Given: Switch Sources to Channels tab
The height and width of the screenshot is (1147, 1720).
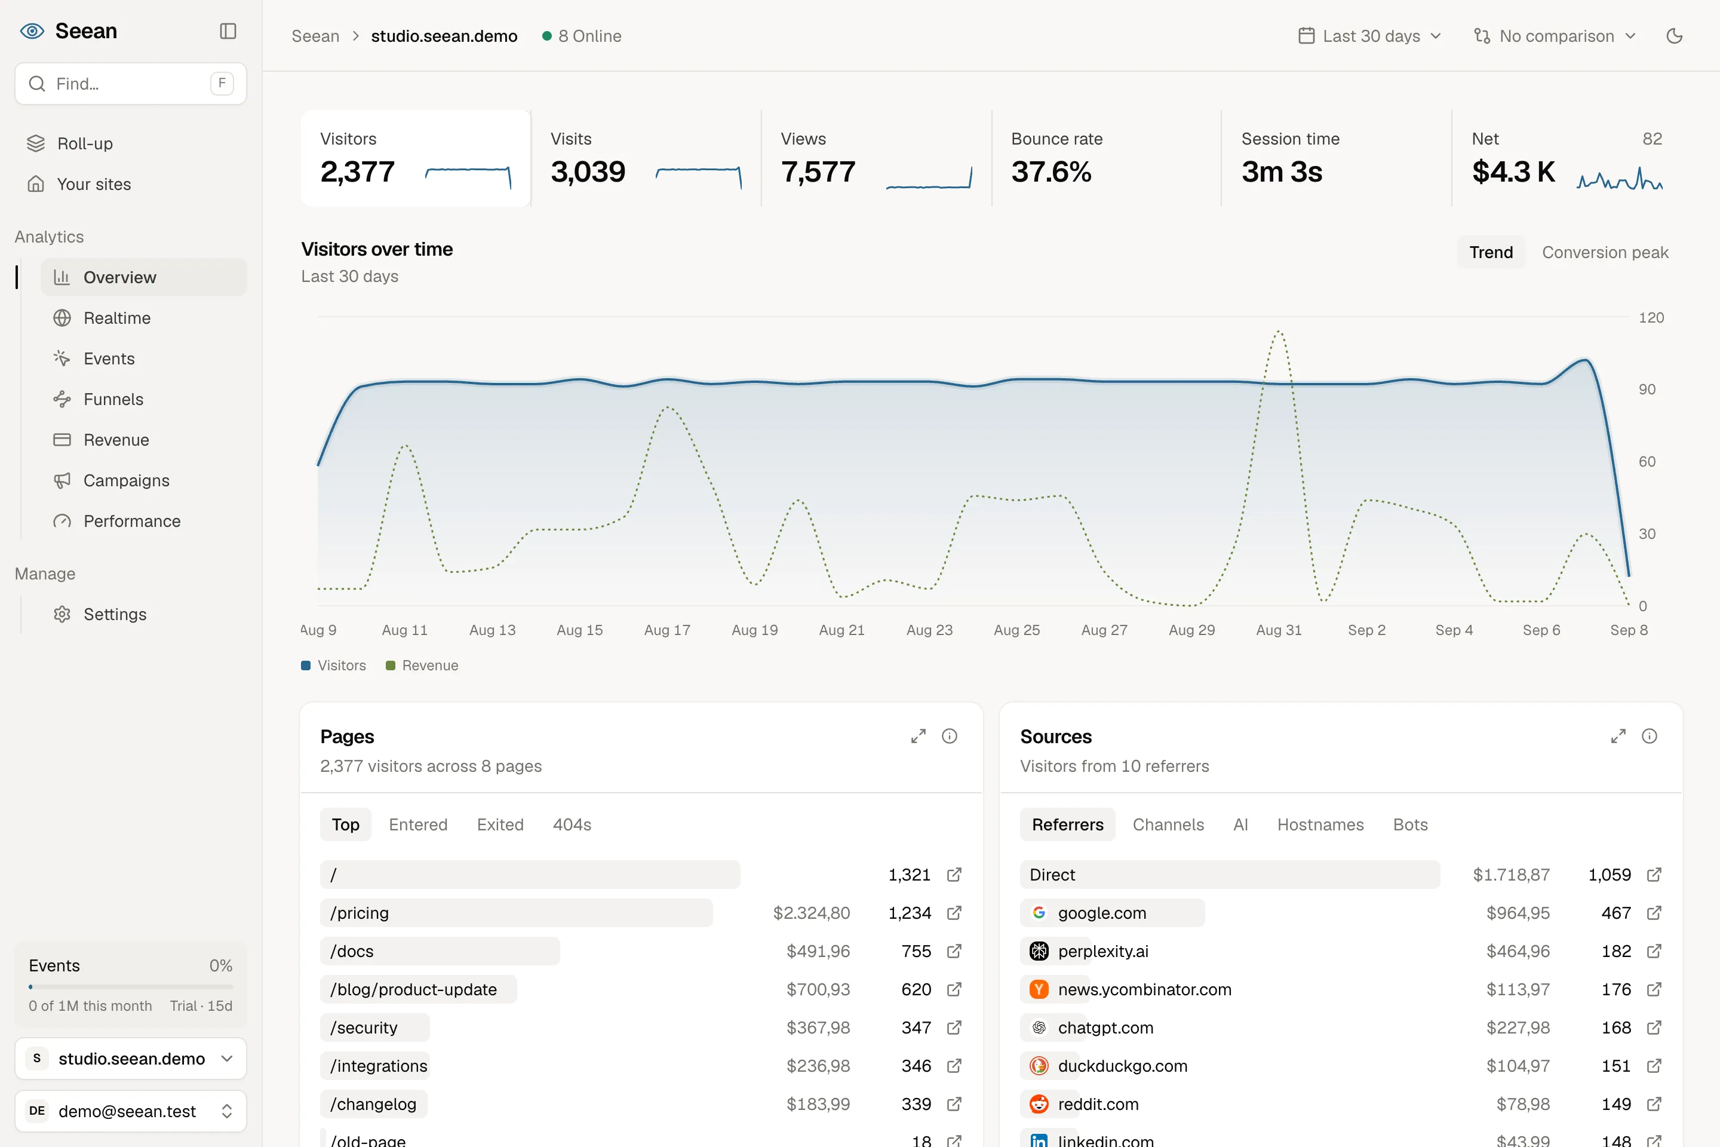Looking at the screenshot, I should 1168,824.
